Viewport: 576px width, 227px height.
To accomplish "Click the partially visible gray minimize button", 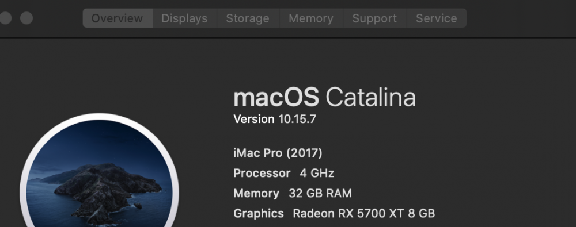I will tap(5, 18).
